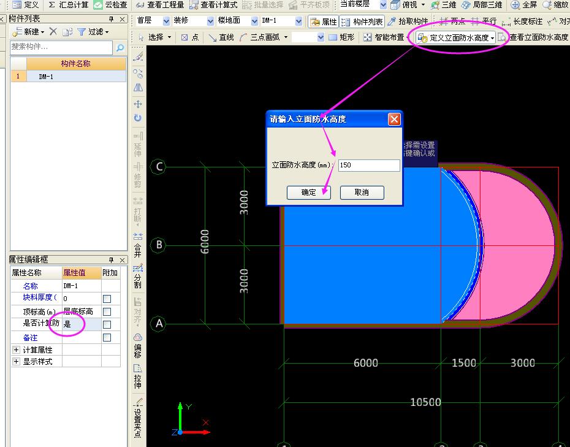Expand the 计算属性 property group

point(16,350)
